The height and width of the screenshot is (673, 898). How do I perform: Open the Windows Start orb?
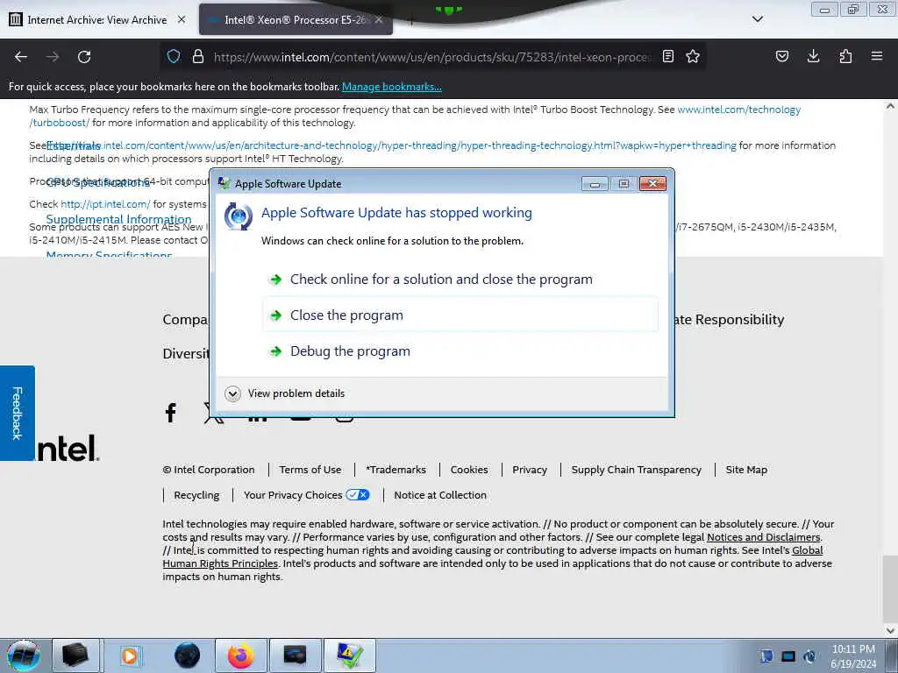tap(24, 655)
